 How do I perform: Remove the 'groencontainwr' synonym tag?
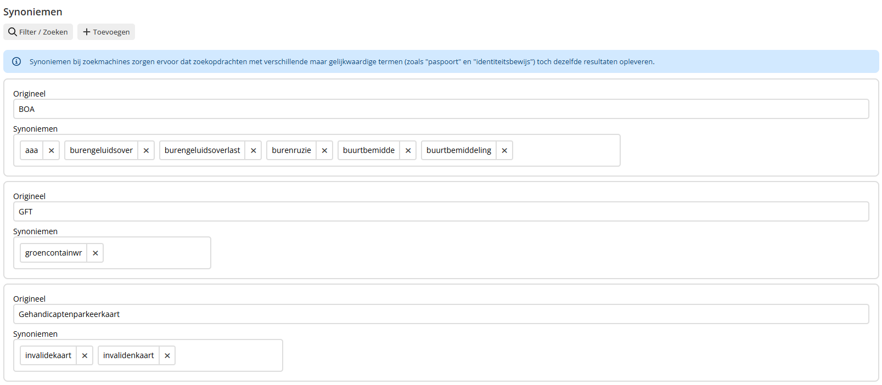[95, 253]
